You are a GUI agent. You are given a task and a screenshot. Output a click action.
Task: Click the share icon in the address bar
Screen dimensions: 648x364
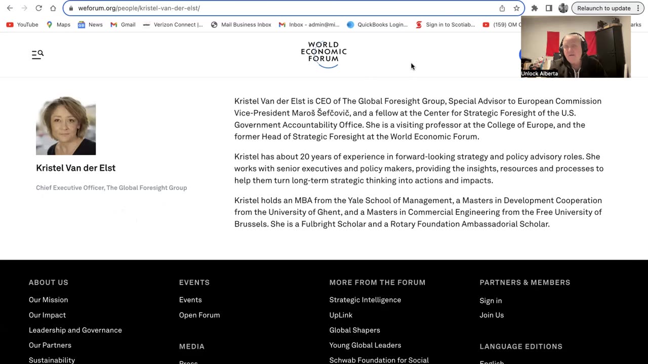502,8
